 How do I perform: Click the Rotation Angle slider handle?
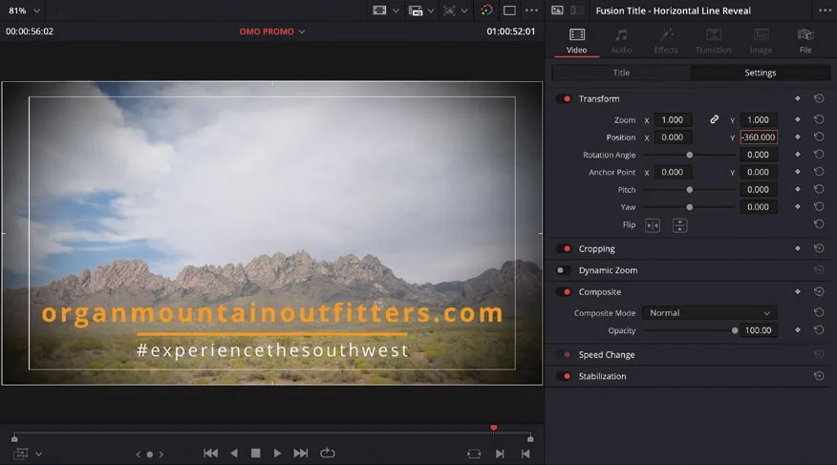click(690, 155)
